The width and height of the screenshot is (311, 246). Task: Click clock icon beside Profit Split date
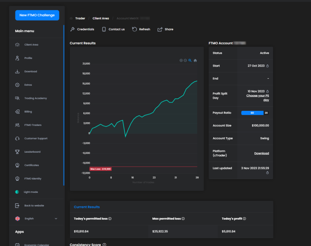coord(267,91)
